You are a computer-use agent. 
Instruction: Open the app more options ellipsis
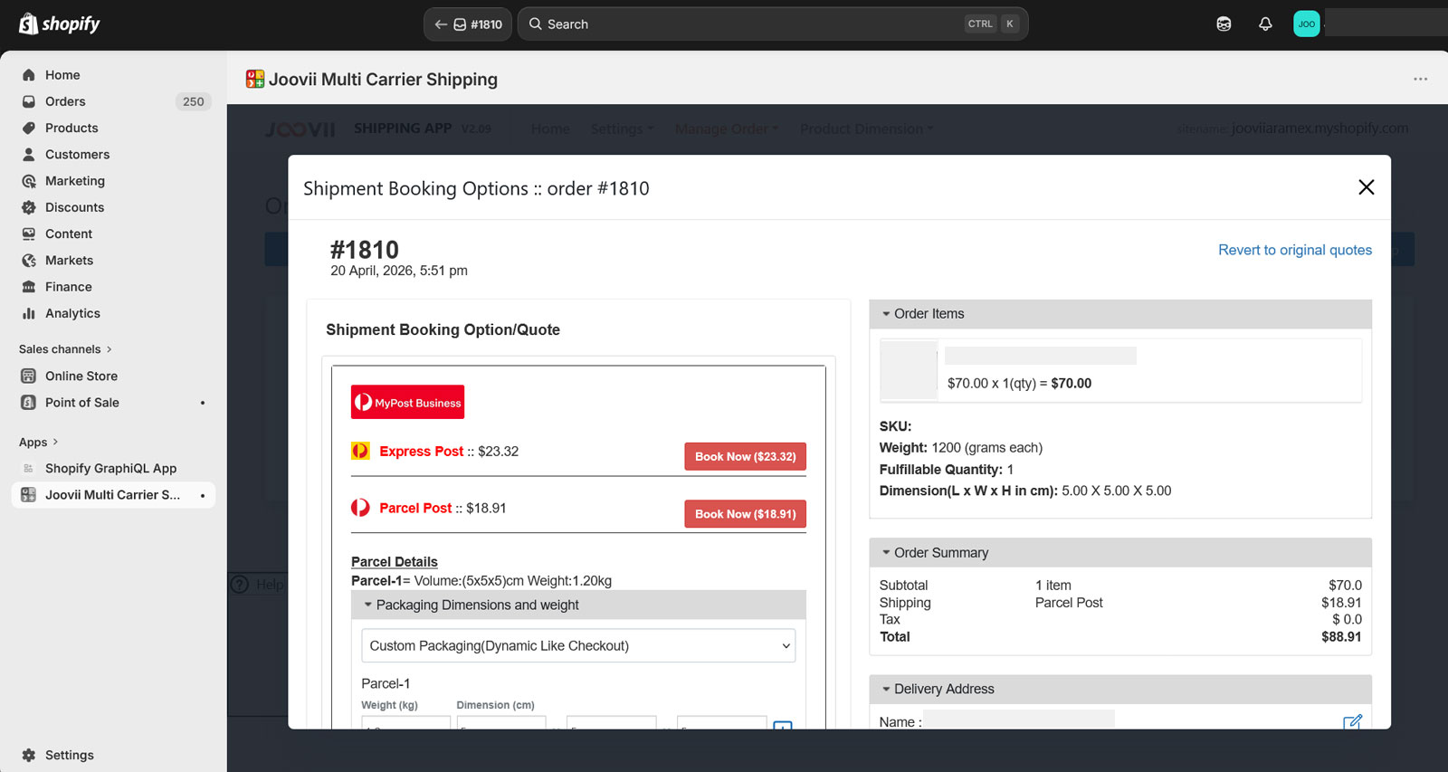pyautogui.click(x=1421, y=79)
